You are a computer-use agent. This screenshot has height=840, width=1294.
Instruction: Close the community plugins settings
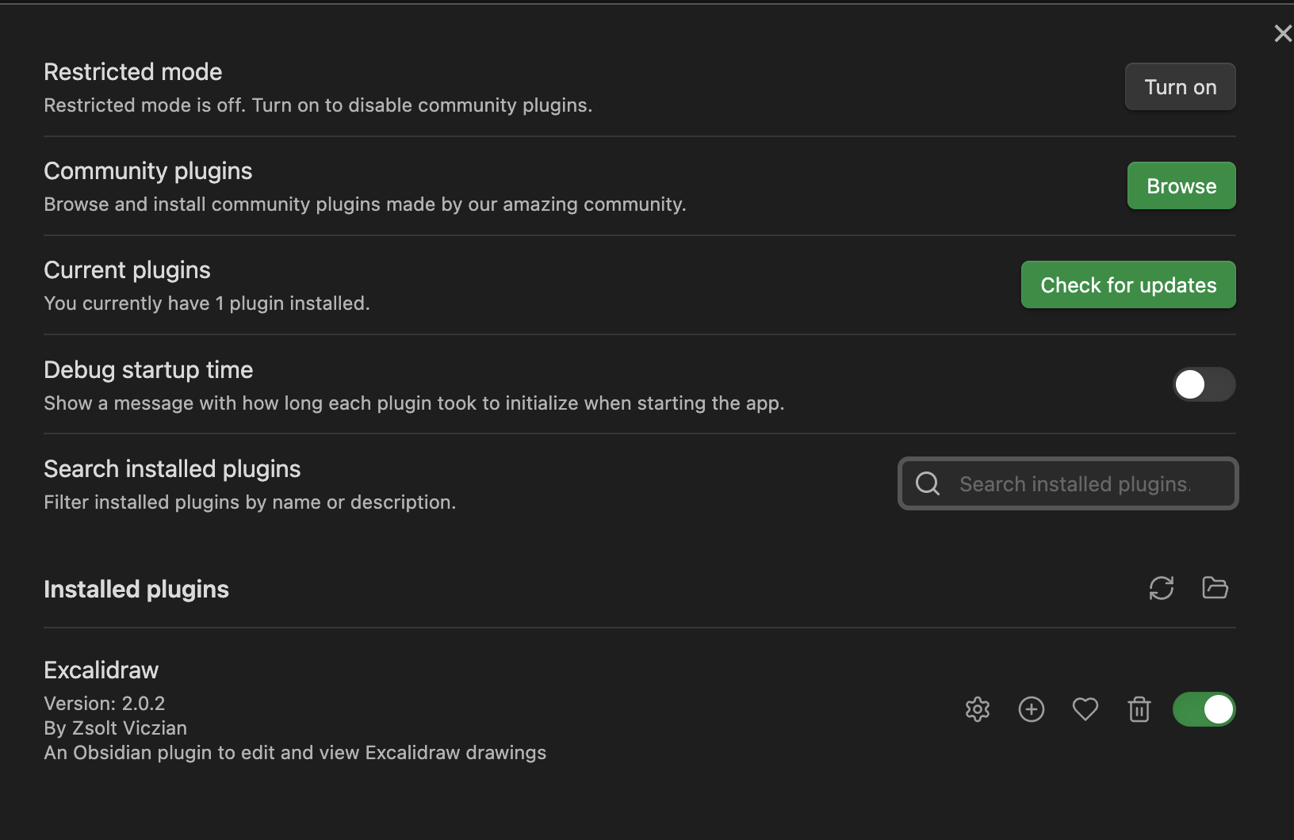coord(1282,33)
